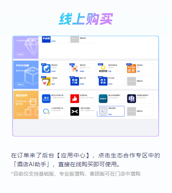Screen dimensions: 172x193
Task: Open the 营销系统 diagram app icon
Action: click(75, 69)
